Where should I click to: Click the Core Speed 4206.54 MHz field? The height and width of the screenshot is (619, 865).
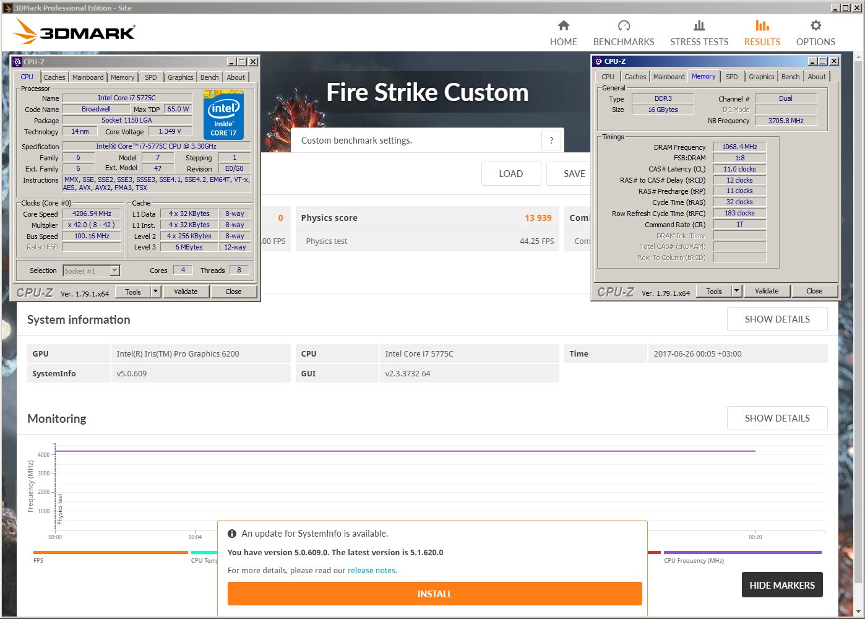92,214
